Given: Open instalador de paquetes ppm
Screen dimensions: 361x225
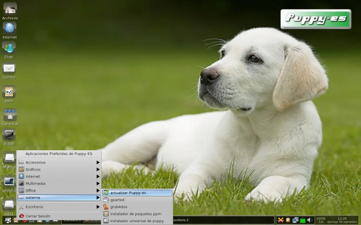Looking at the screenshot, I should [x=137, y=214].
